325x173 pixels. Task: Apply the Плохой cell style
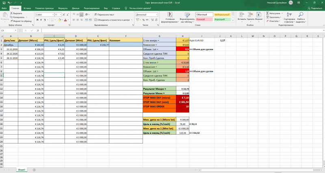204,19
